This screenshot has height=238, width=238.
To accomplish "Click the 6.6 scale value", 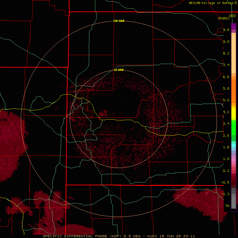I will [226, 77].
